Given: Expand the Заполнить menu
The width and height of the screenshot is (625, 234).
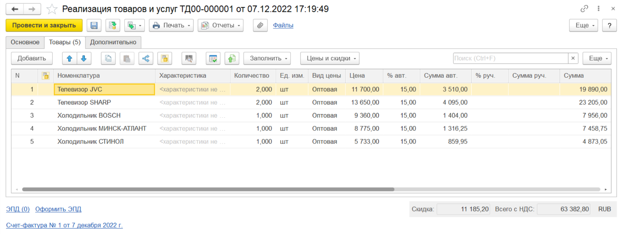Looking at the screenshot, I should [267, 59].
